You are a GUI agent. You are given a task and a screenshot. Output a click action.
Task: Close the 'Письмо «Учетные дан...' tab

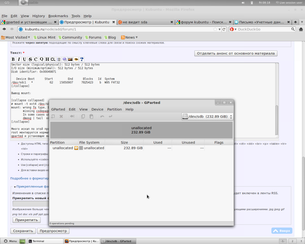point(288,22)
